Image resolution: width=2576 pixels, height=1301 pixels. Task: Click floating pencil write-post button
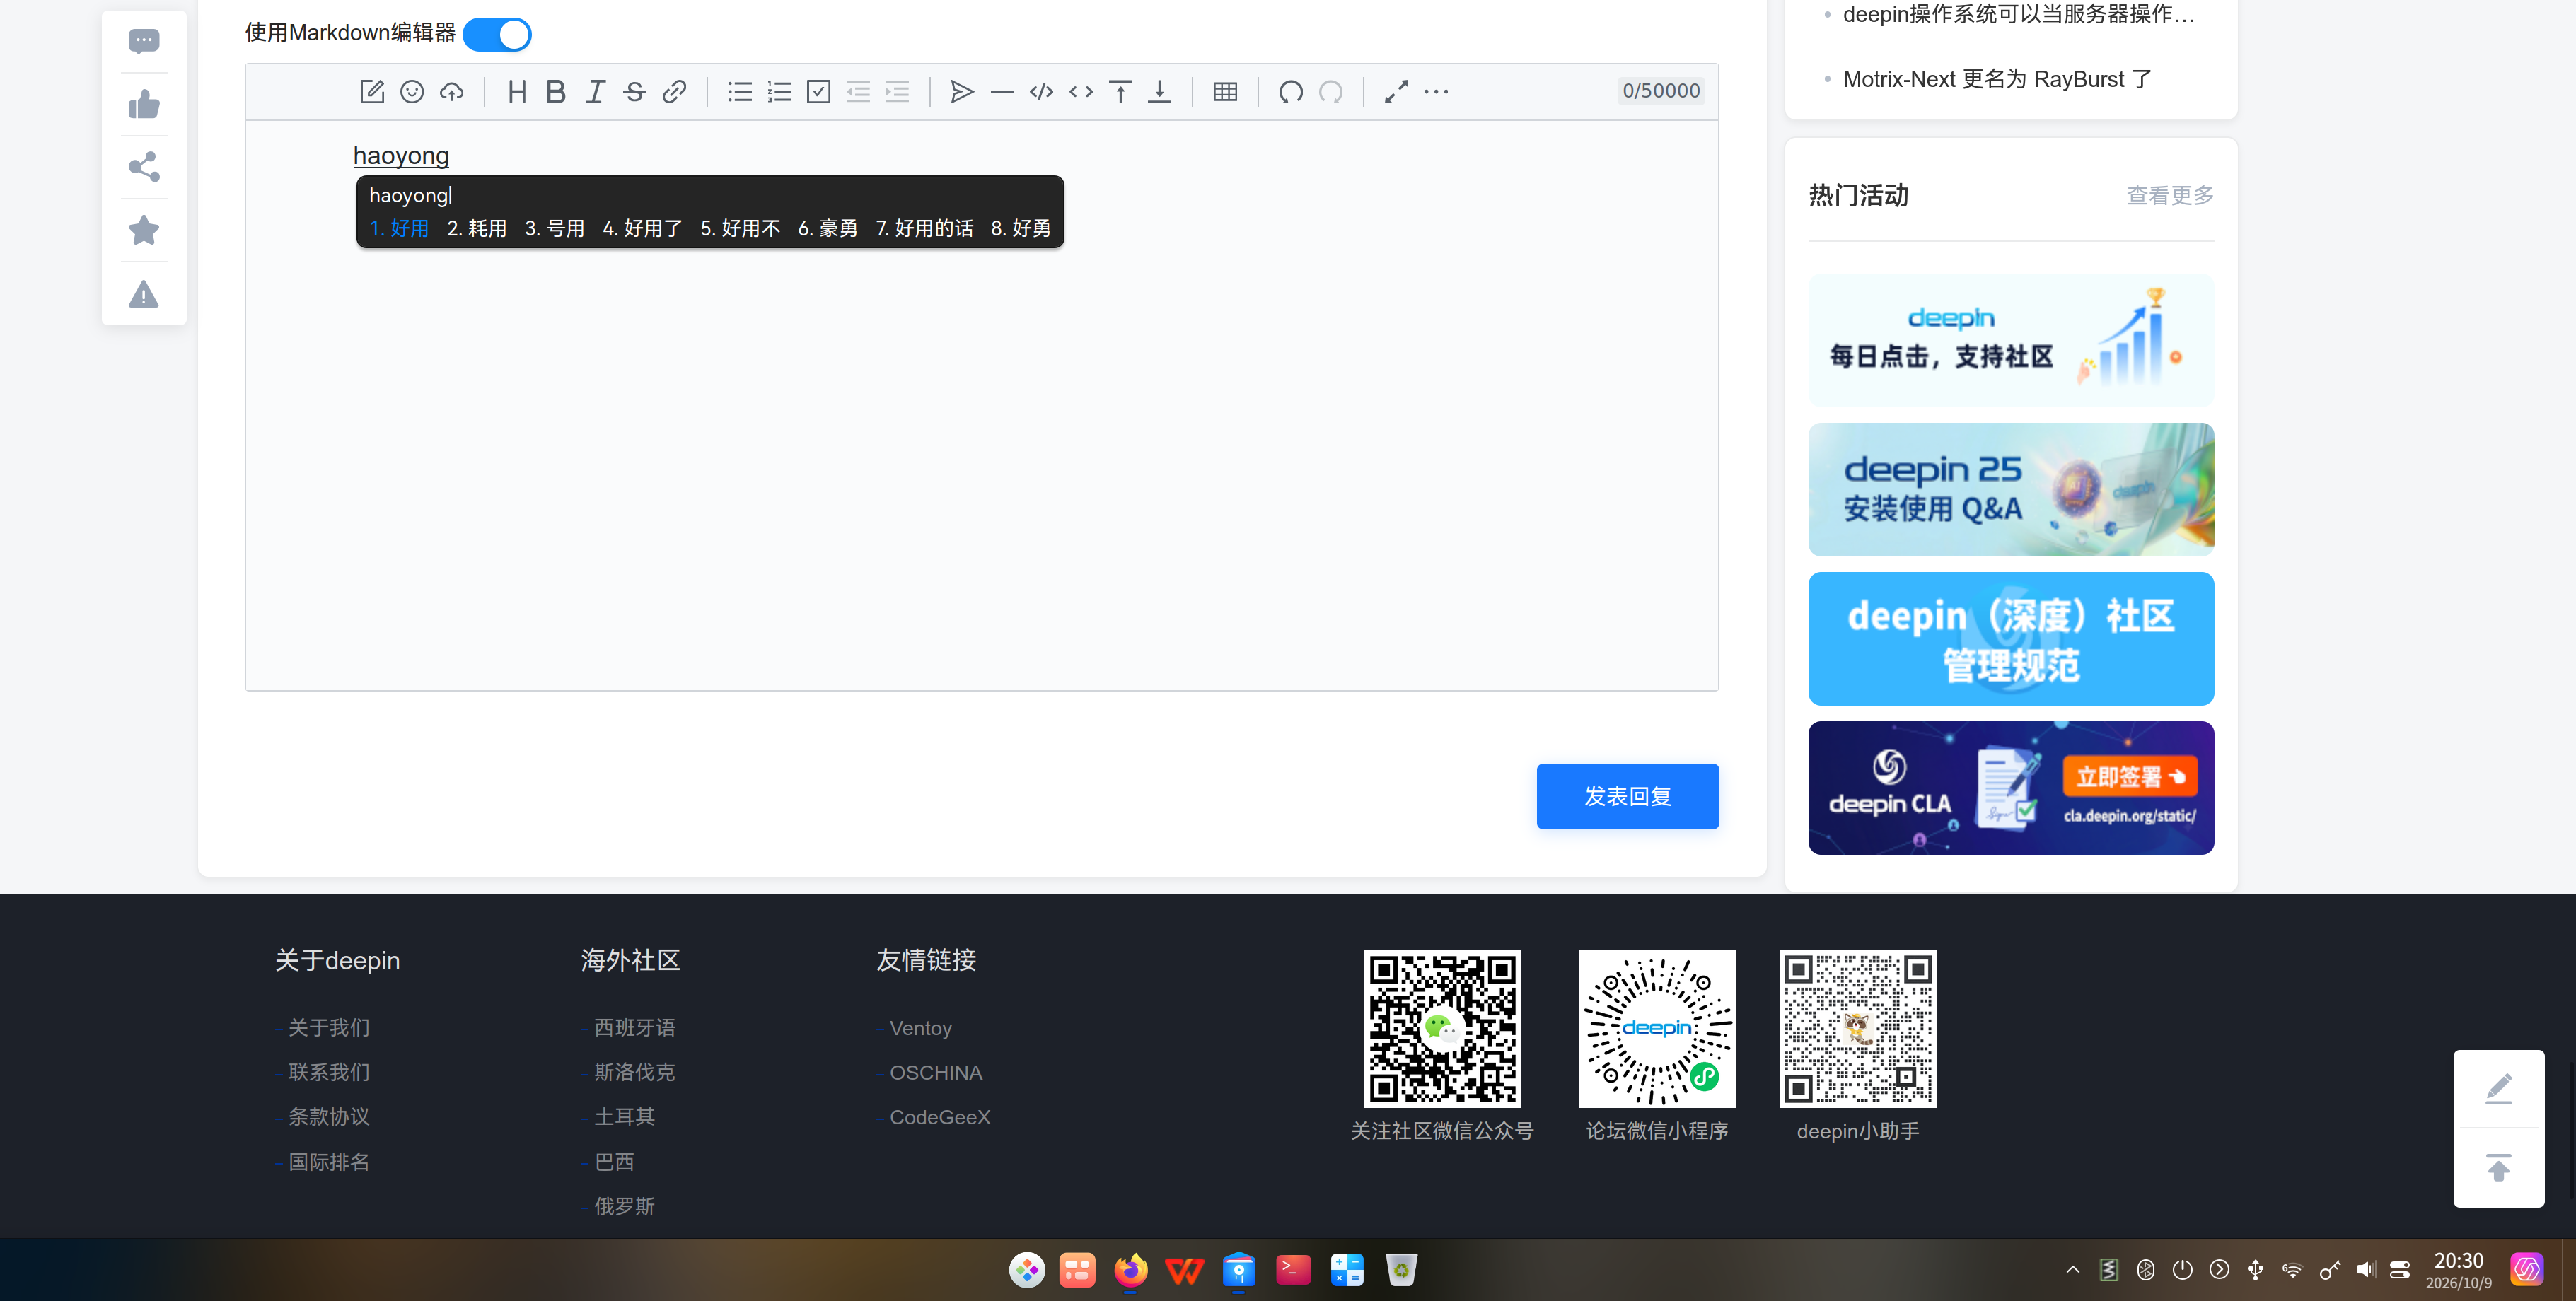2498,1089
